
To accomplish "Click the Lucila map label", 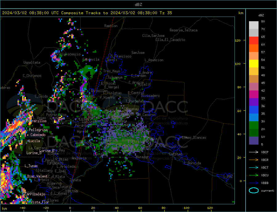I will (34, 141).
